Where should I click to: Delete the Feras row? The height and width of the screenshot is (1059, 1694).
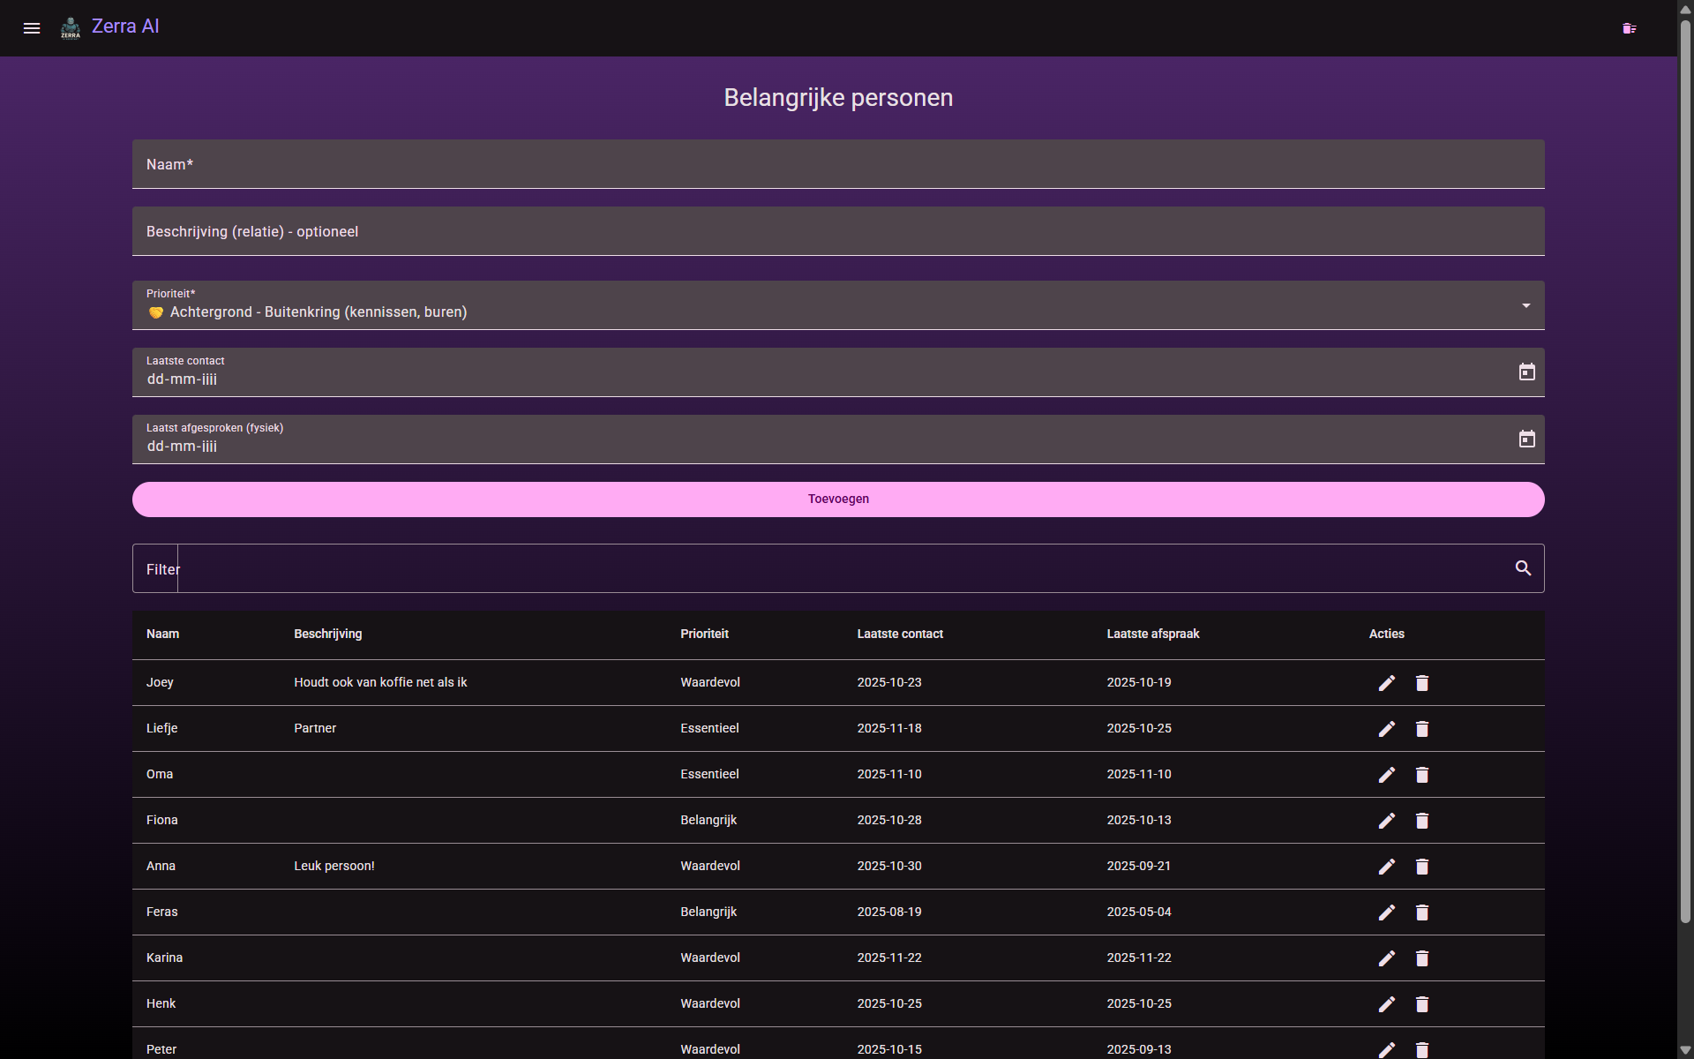click(1422, 913)
